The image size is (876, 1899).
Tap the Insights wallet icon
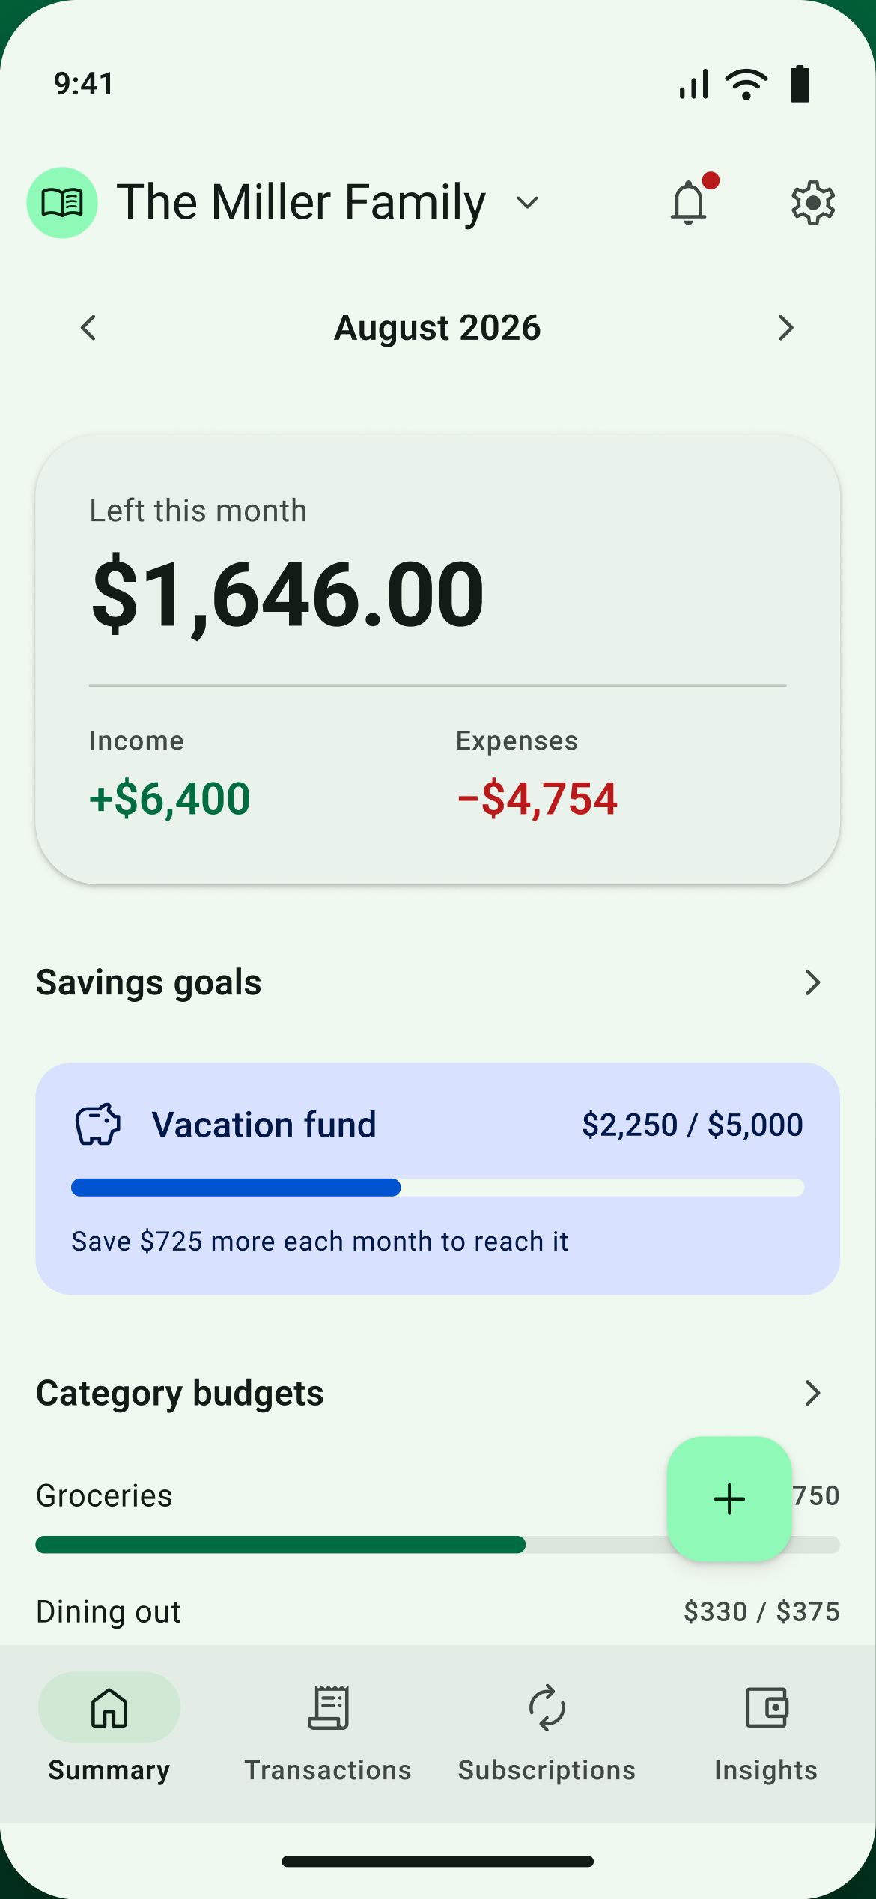pyautogui.click(x=767, y=1708)
